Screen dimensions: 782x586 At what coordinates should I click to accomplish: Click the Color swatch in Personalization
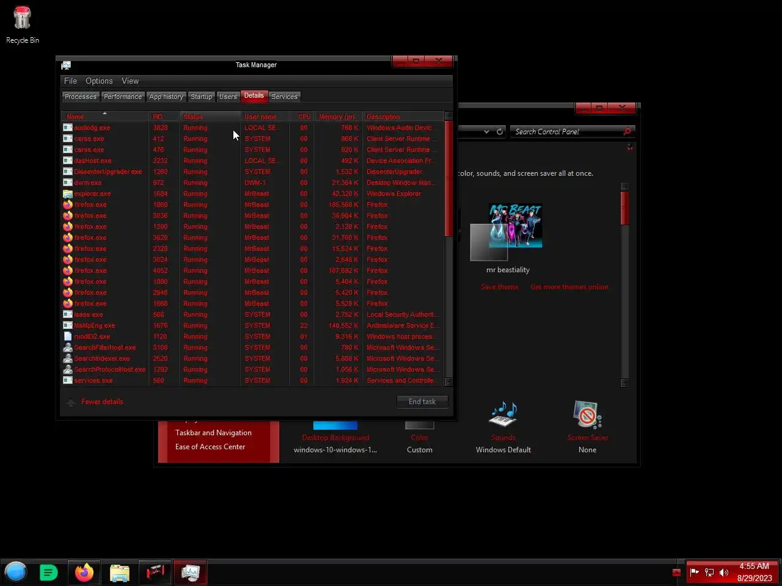[420, 425]
